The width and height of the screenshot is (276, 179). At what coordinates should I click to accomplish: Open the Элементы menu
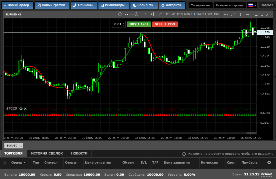coord(144,5)
